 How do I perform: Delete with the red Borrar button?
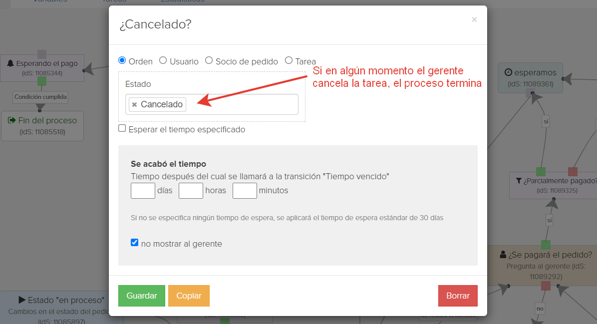pyautogui.click(x=458, y=296)
